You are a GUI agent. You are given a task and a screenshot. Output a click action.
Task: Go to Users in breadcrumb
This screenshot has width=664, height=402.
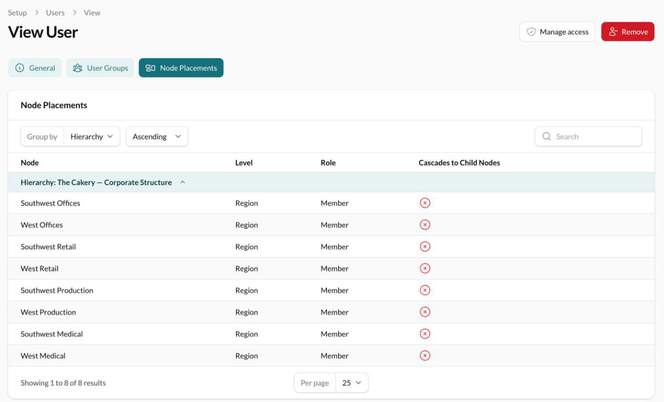55,13
